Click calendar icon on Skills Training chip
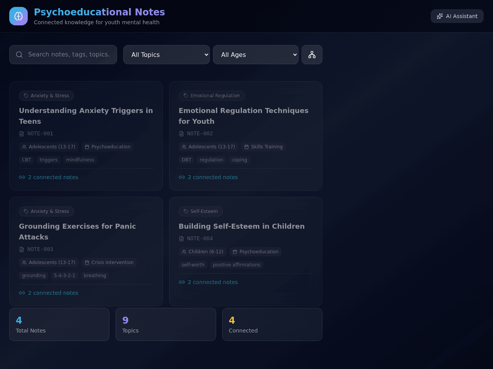 click(x=246, y=147)
